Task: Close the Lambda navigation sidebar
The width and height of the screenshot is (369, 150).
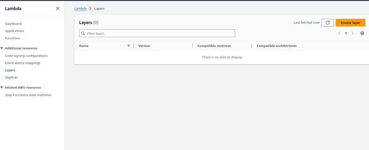Action: pyautogui.click(x=58, y=9)
